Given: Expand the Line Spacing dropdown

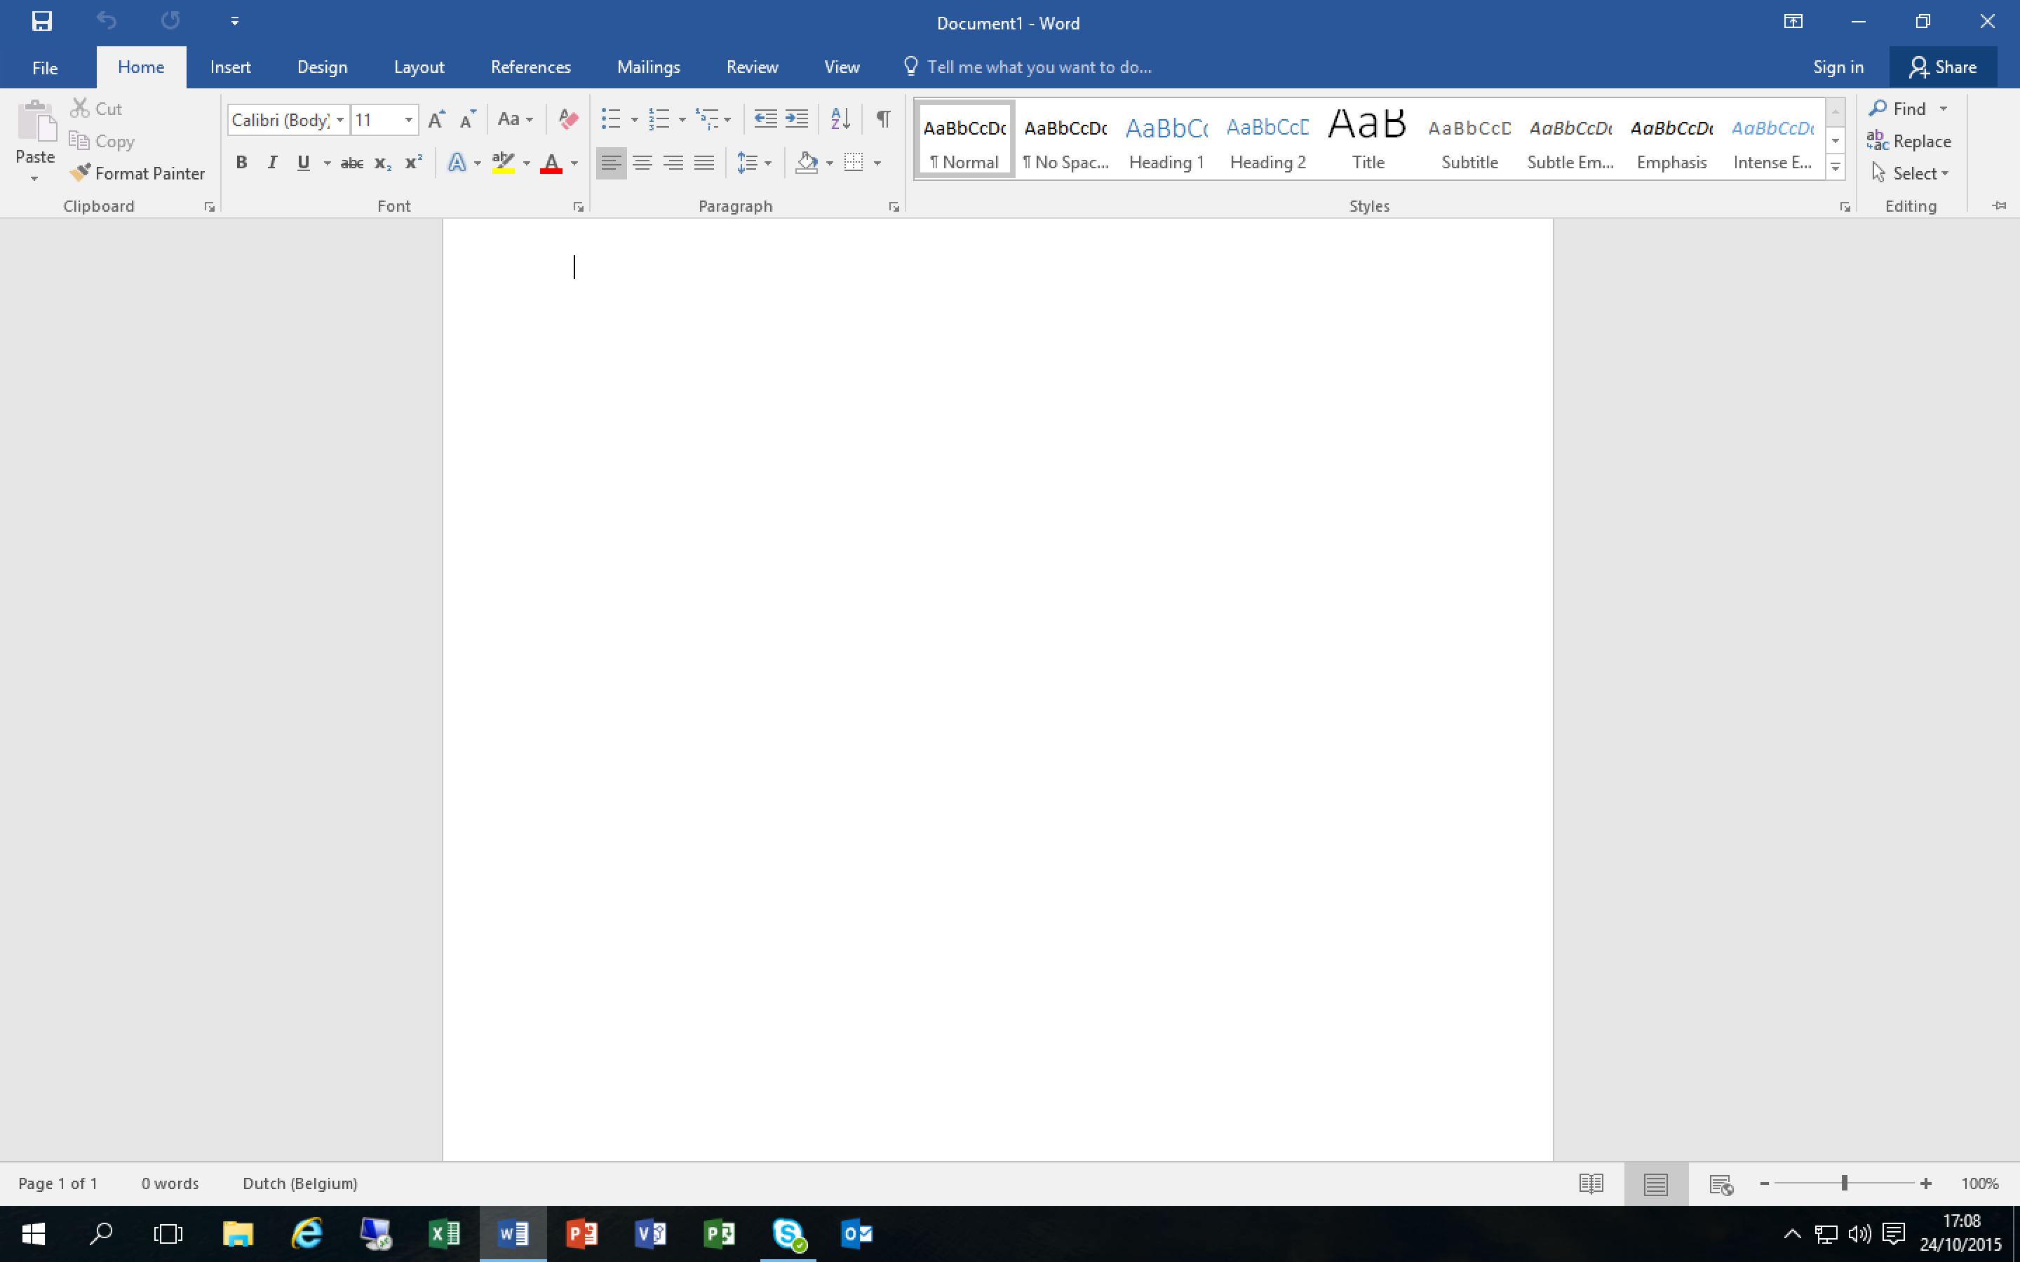Looking at the screenshot, I should pyautogui.click(x=768, y=163).
